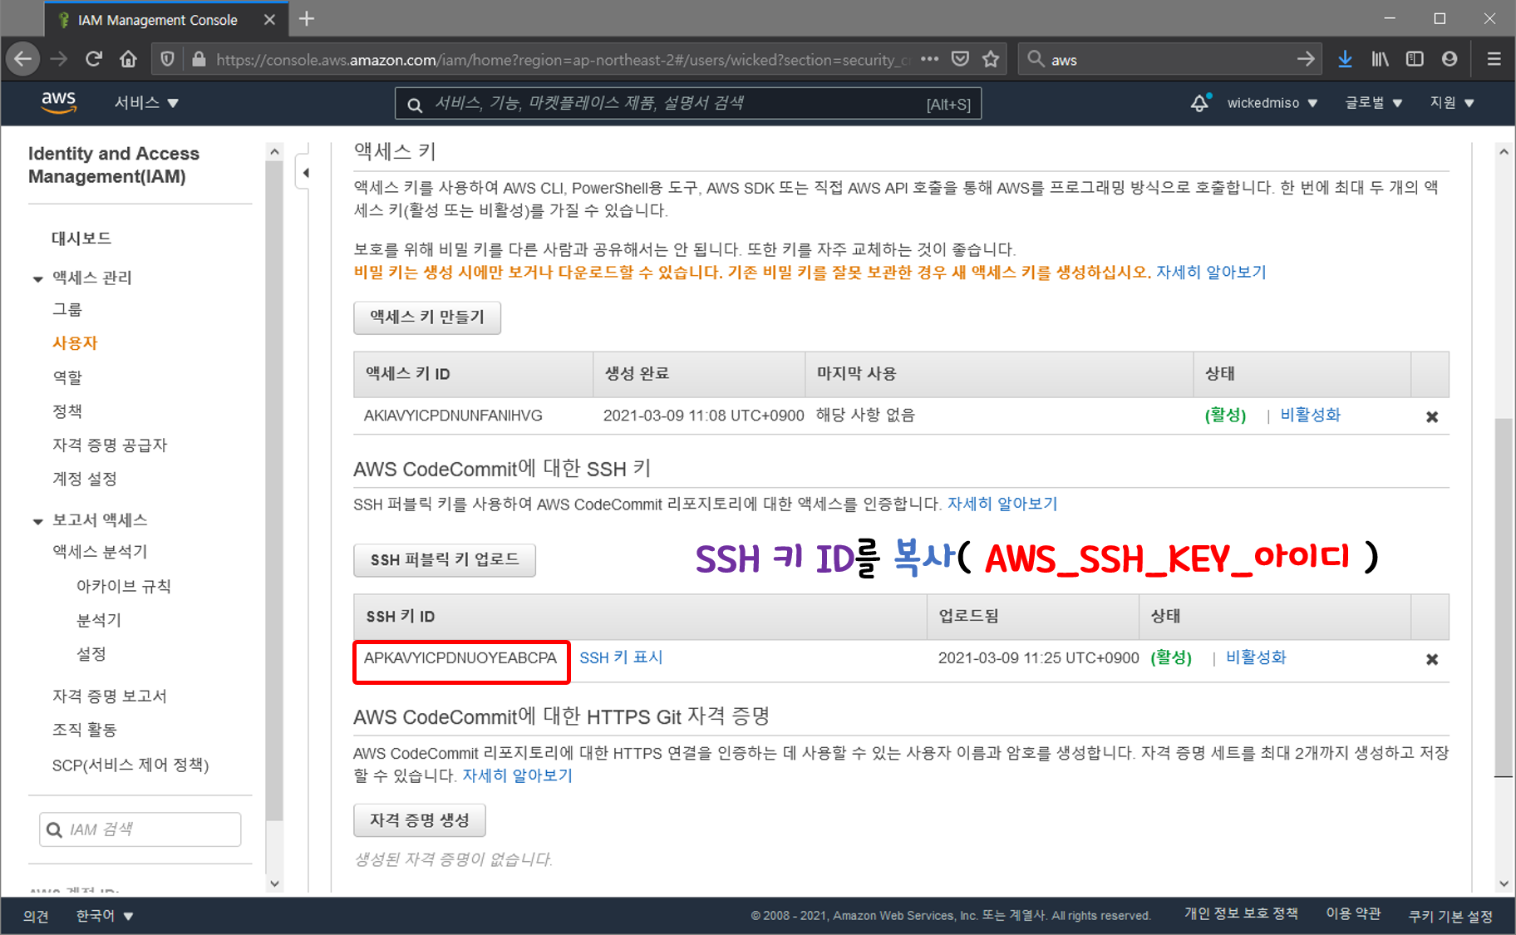Select 대시보드 in the sidebar
This screenshot has width=1516, height=935.
coord(81,239)
